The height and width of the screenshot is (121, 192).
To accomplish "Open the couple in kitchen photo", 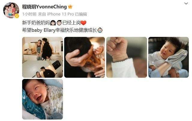I will 43,57.
